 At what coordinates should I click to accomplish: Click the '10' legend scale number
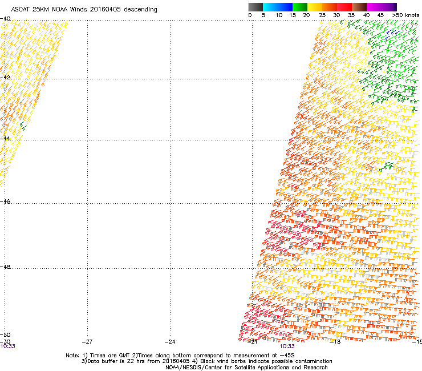[x=279, y=15]
